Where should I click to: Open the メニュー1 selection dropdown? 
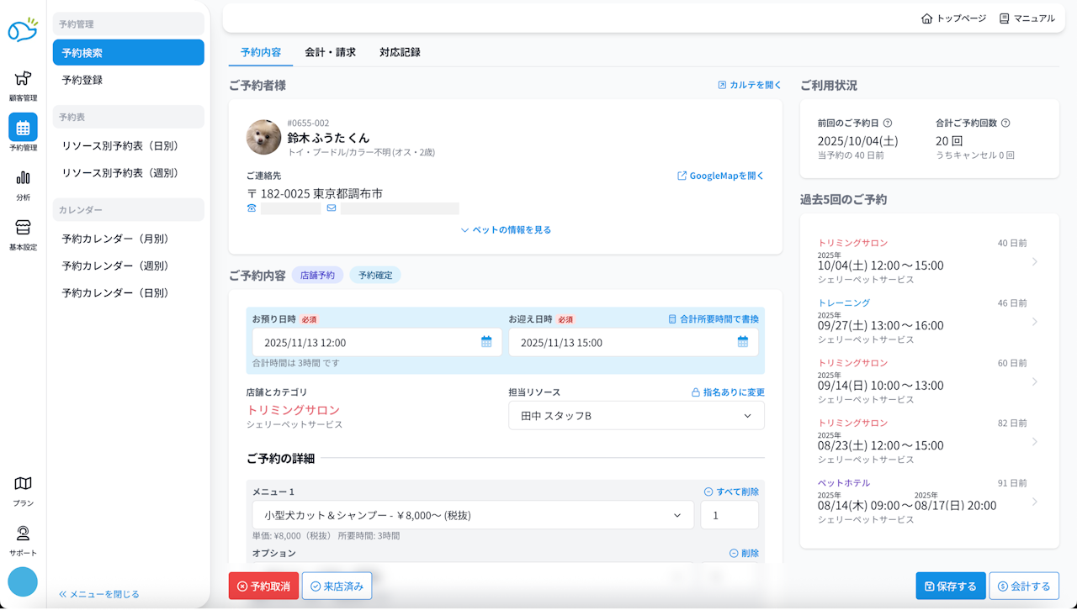tap(473, 515)
